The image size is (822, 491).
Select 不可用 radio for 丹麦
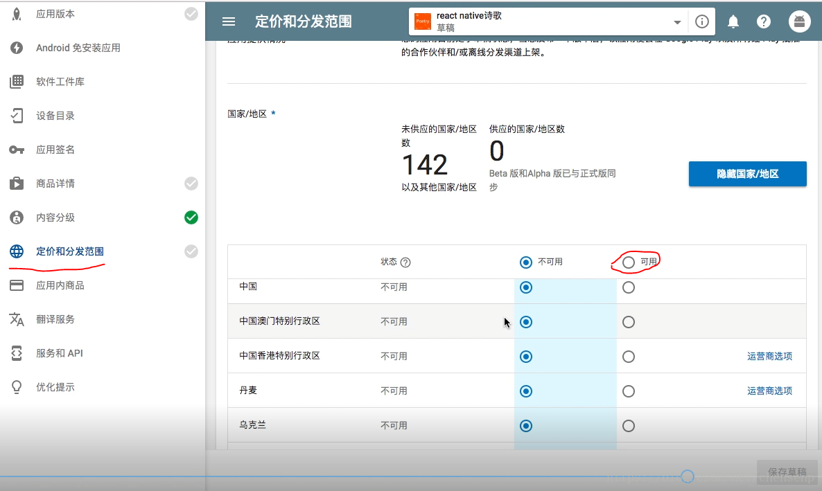526,391
